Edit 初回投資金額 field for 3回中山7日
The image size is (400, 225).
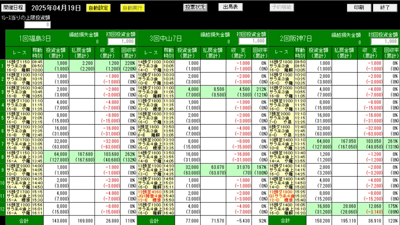pyautogui.click(x=252, y=41)
